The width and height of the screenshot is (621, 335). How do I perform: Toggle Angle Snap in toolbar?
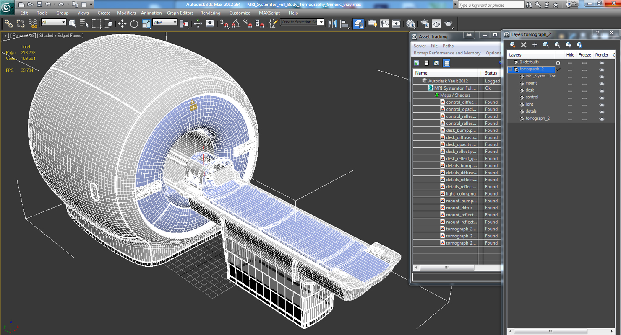236,23
